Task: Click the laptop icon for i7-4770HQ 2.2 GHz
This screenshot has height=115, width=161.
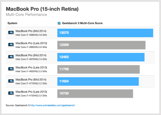Action: 11,81
